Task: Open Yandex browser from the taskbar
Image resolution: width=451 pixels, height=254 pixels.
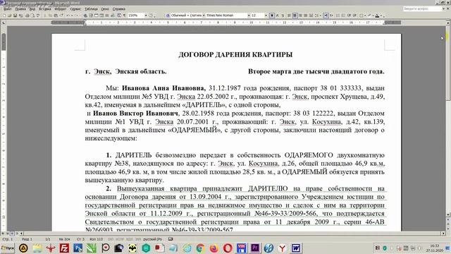Action: (282, 248)
